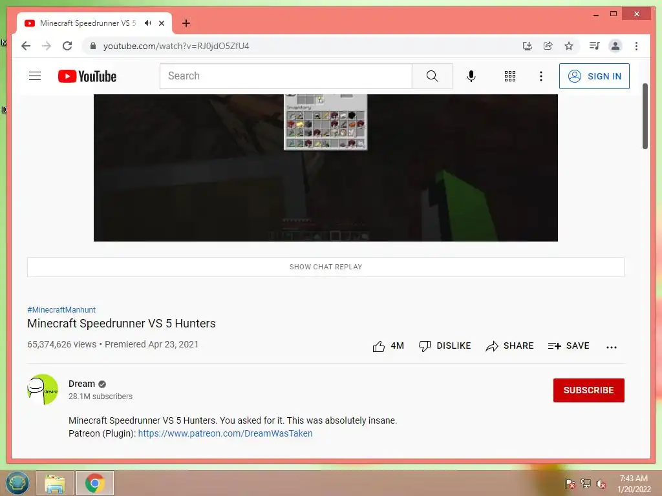
Task: View site security lock info
Action: click(x=93, y=46)
